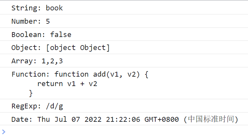The height and width of the screenshot is (139, 248).
Task: Click the "[object Object]" output text
Action: pos(78,48)
